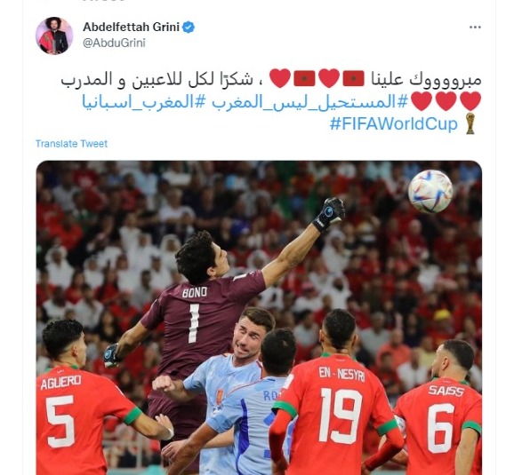Image resolution: width=506 pixels, height=475 pixels.
Task: Click the Abdelfettah Grini display name
Action: 131,27
